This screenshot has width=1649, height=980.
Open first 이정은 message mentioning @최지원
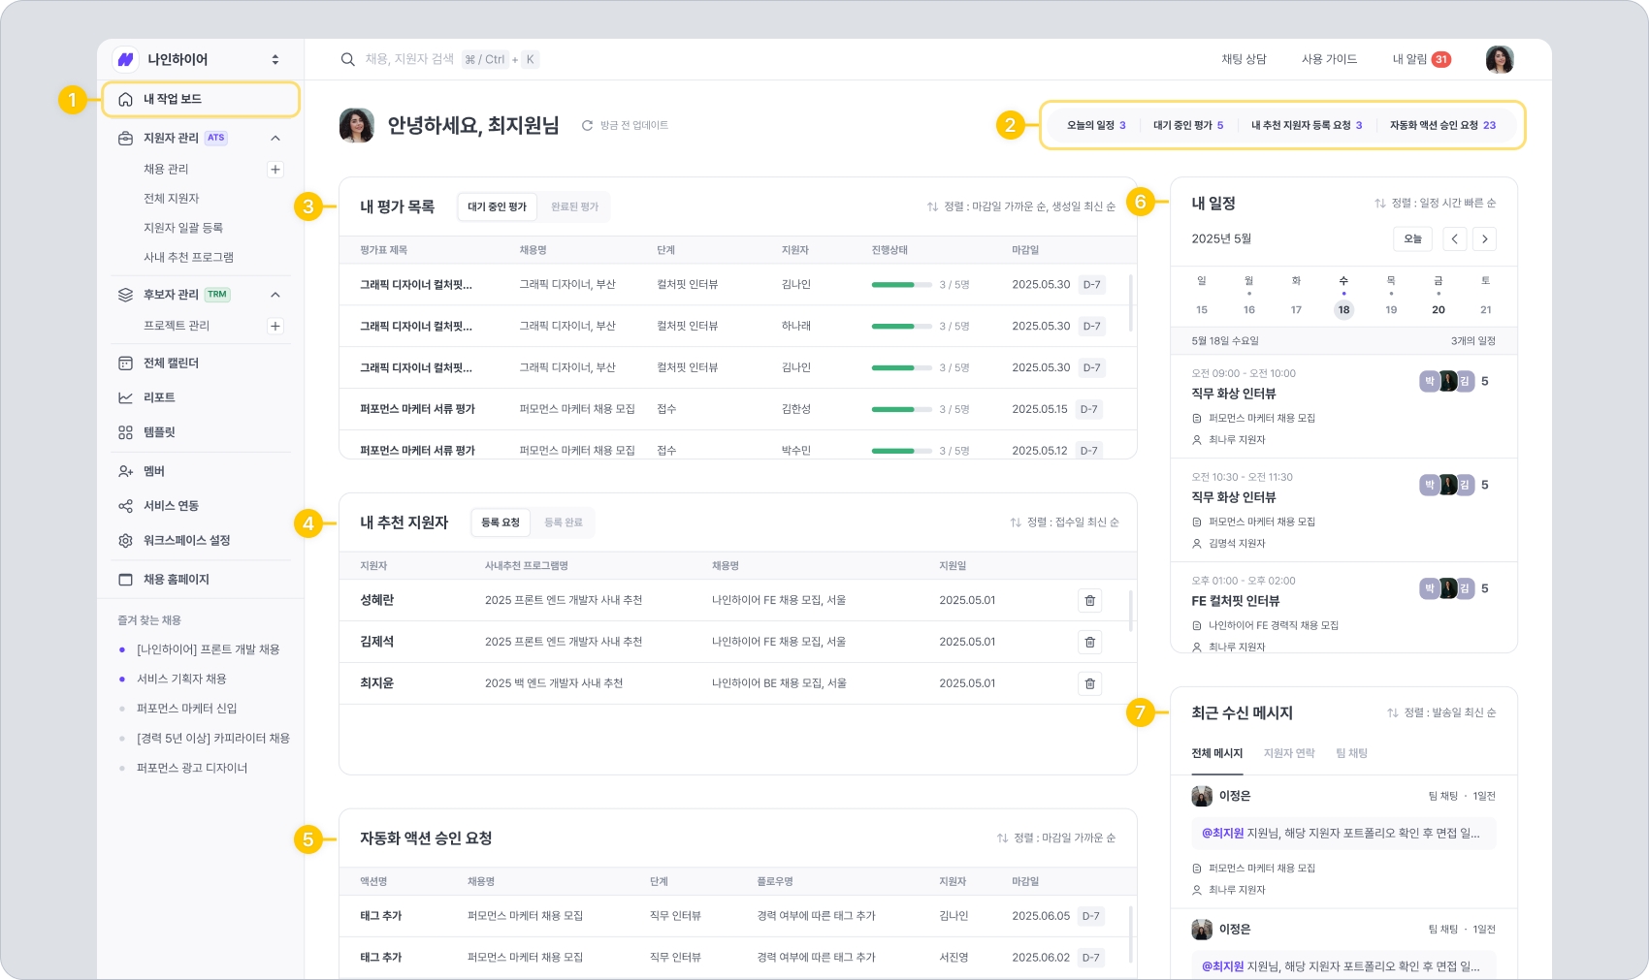[x=1343, y=834]
